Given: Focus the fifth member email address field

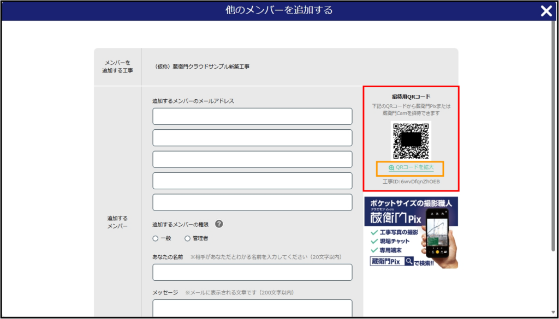Looking at the screenshot, I should coord(252,202).
